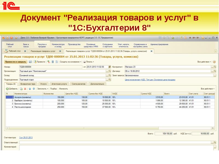Switch to Дополнительно tab
Image resolution: width=219 pixels, height=164 pixels.
tap(97, 84)
